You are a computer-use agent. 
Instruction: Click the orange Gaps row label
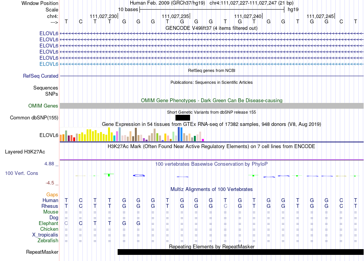pos(52,195)
